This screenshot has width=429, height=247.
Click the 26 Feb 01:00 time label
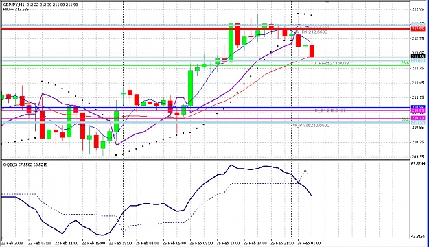(309, 243)
